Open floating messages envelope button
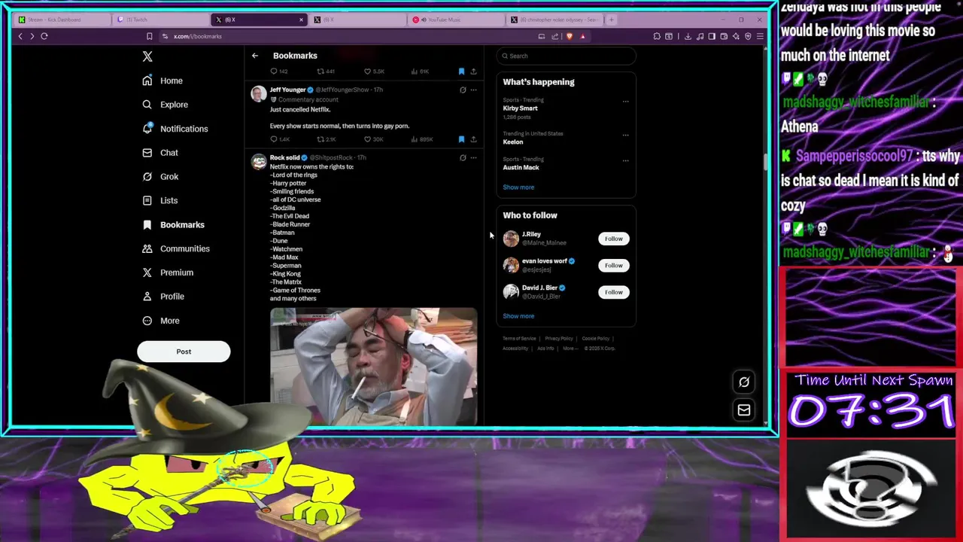This screenshot has height=542, width=963. (744, 410)
